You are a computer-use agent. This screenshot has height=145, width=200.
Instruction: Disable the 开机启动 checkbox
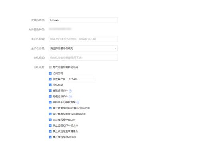(x=50, y=85)
